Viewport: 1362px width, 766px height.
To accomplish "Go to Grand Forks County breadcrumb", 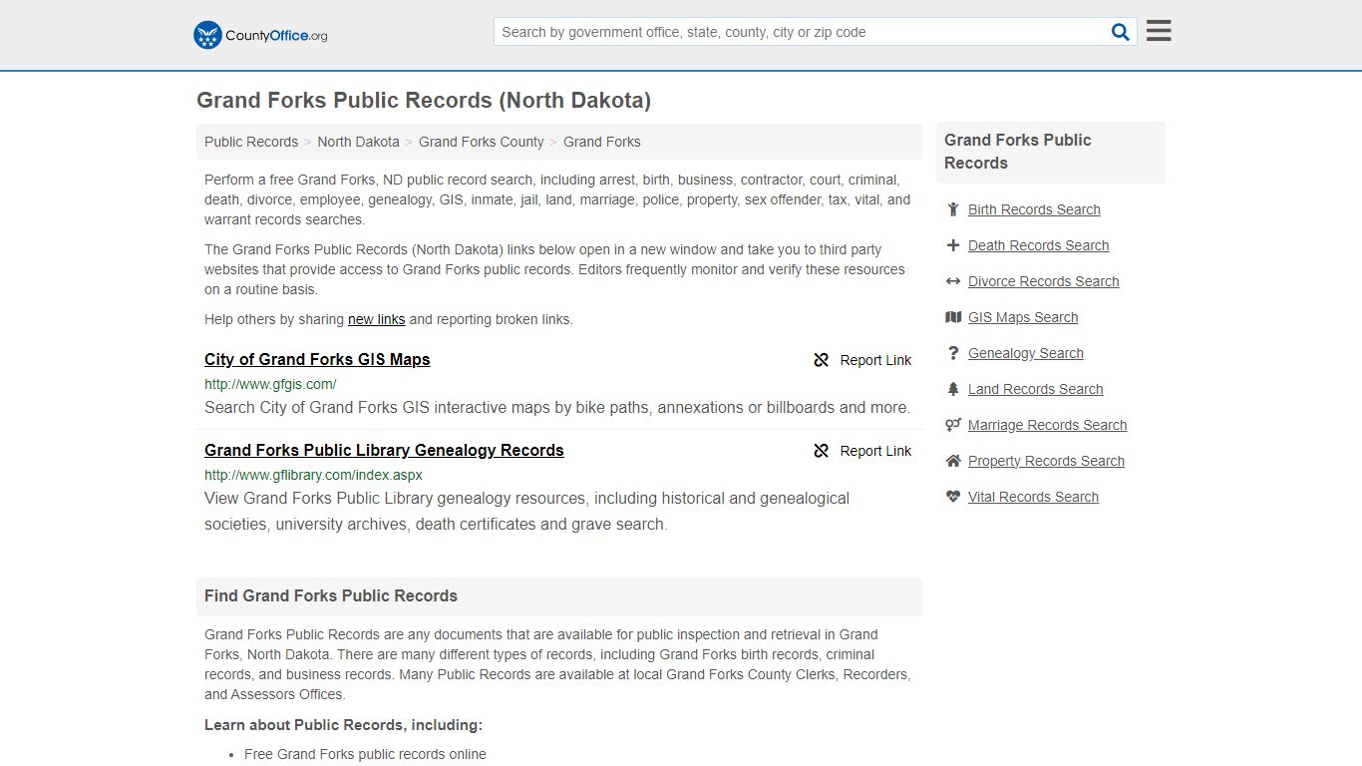I will tap(482, 142).
